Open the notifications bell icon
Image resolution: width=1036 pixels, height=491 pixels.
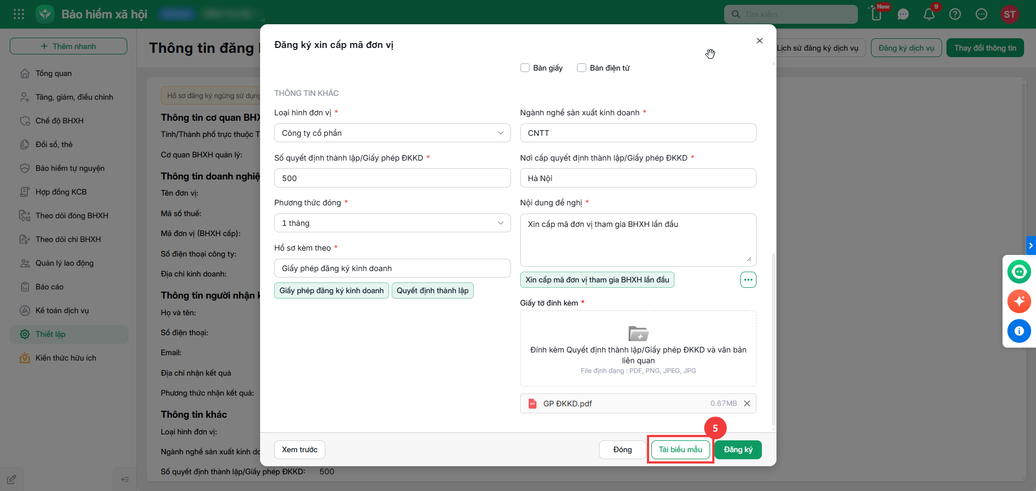point(929,15)
